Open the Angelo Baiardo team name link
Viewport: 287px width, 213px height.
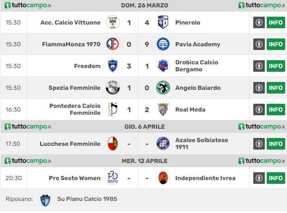click(198, 88)
